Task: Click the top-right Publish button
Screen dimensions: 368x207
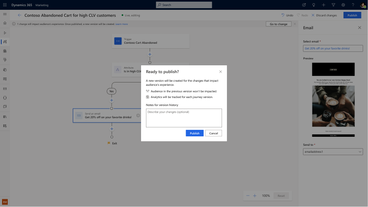Action: pyautogui.click(x=352, y=15)
